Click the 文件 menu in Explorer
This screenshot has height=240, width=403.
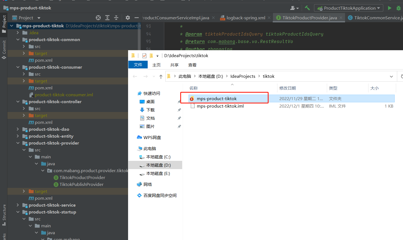tap(138, 65)
